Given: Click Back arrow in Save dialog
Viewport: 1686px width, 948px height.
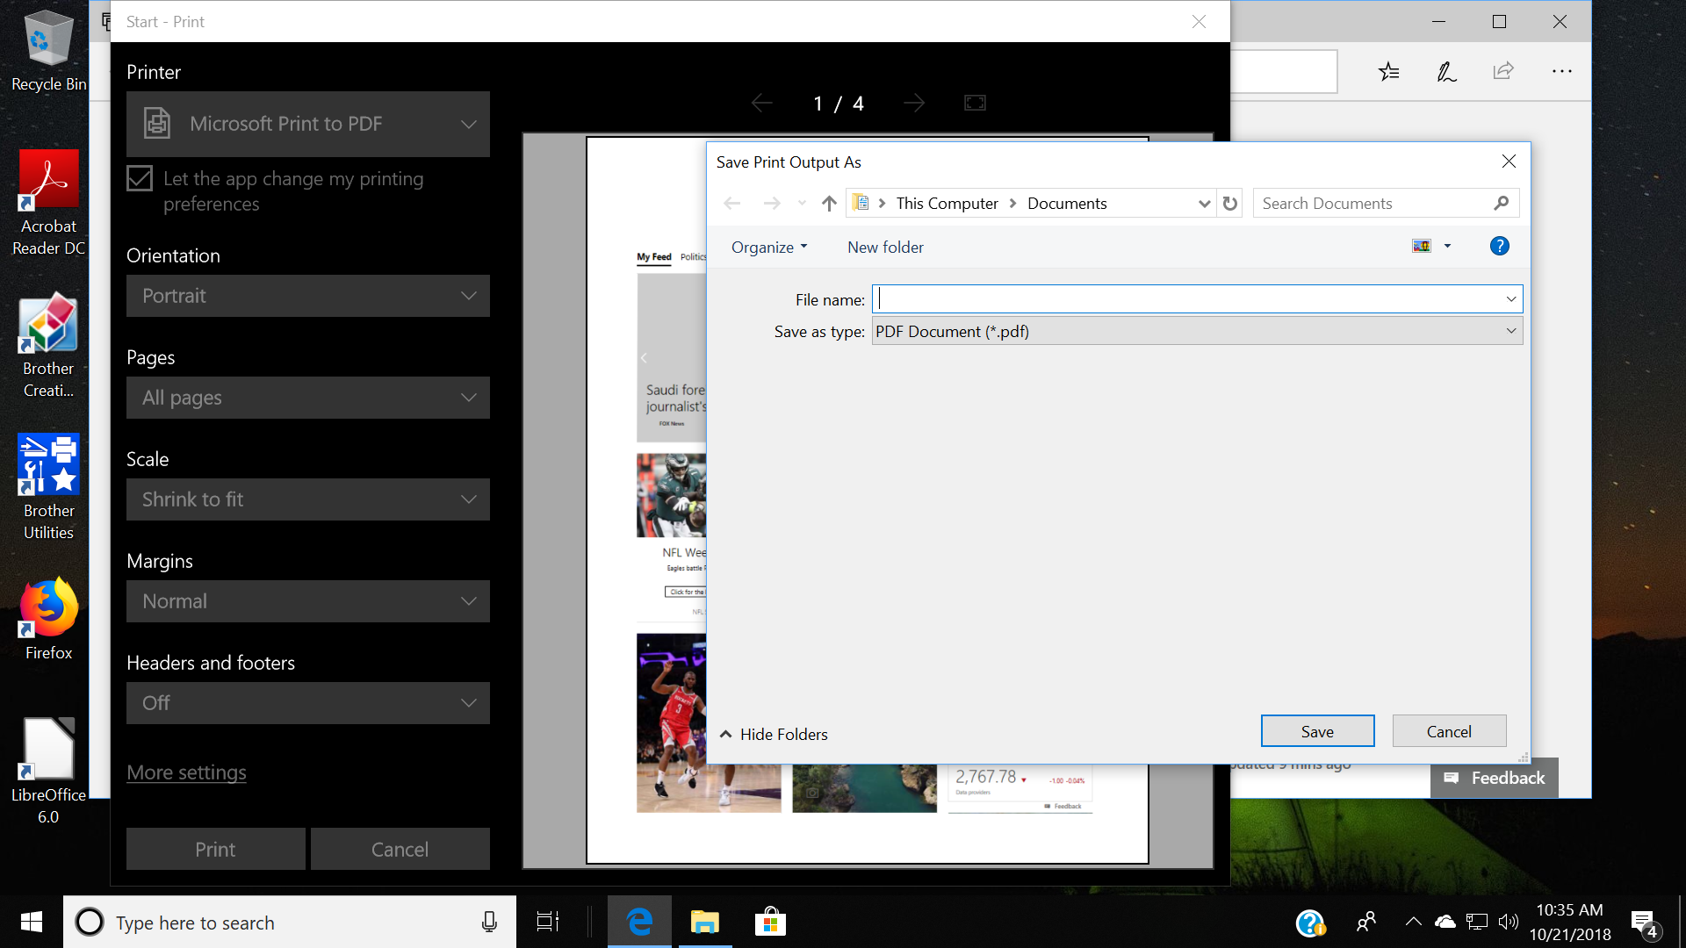Looking at the screenshot, I should (x=732, y=204).
